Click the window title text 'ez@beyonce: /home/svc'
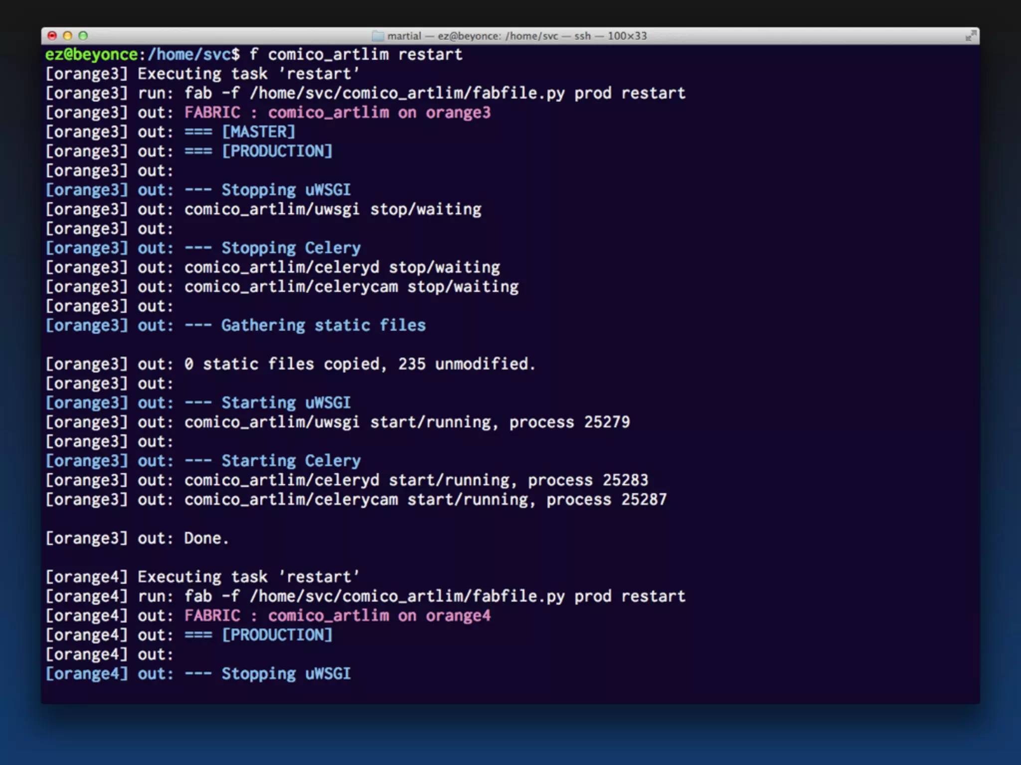 [497, 36]
